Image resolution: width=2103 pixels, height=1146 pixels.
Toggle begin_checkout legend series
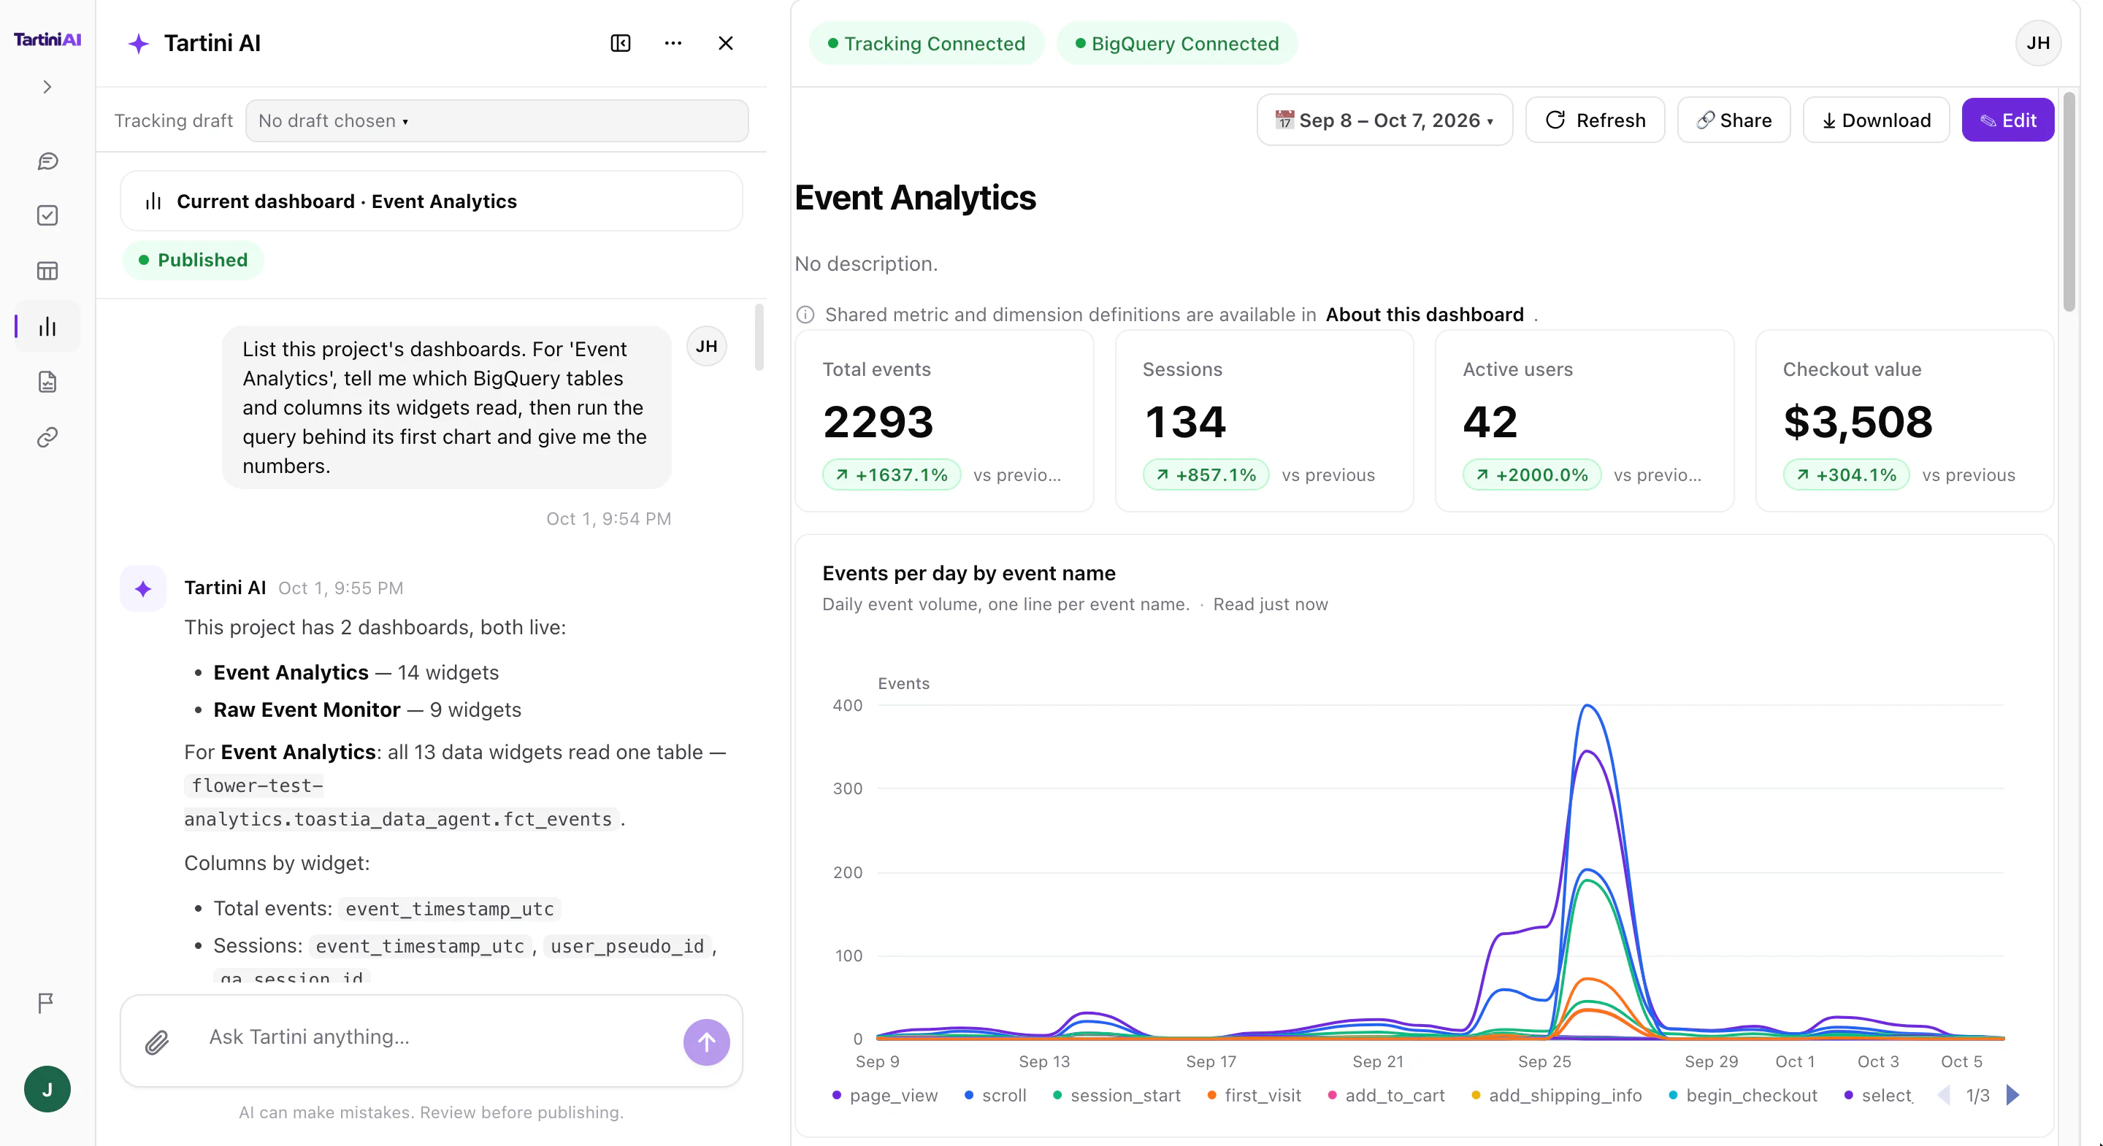1743,1096
